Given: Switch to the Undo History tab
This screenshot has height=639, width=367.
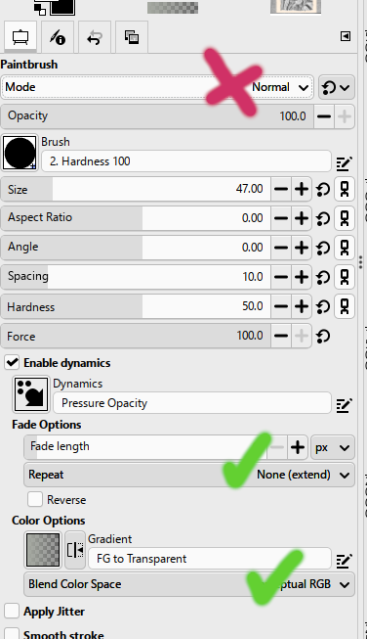Looking at the screenshot, I should coord(95,37).
